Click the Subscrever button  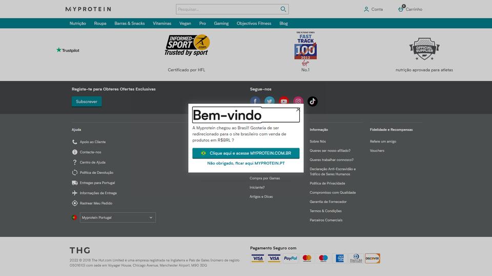(87, 102)
